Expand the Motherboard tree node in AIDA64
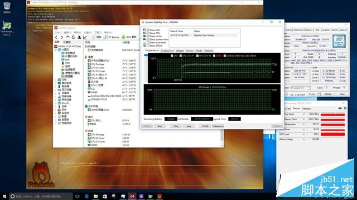 (56, 80)
